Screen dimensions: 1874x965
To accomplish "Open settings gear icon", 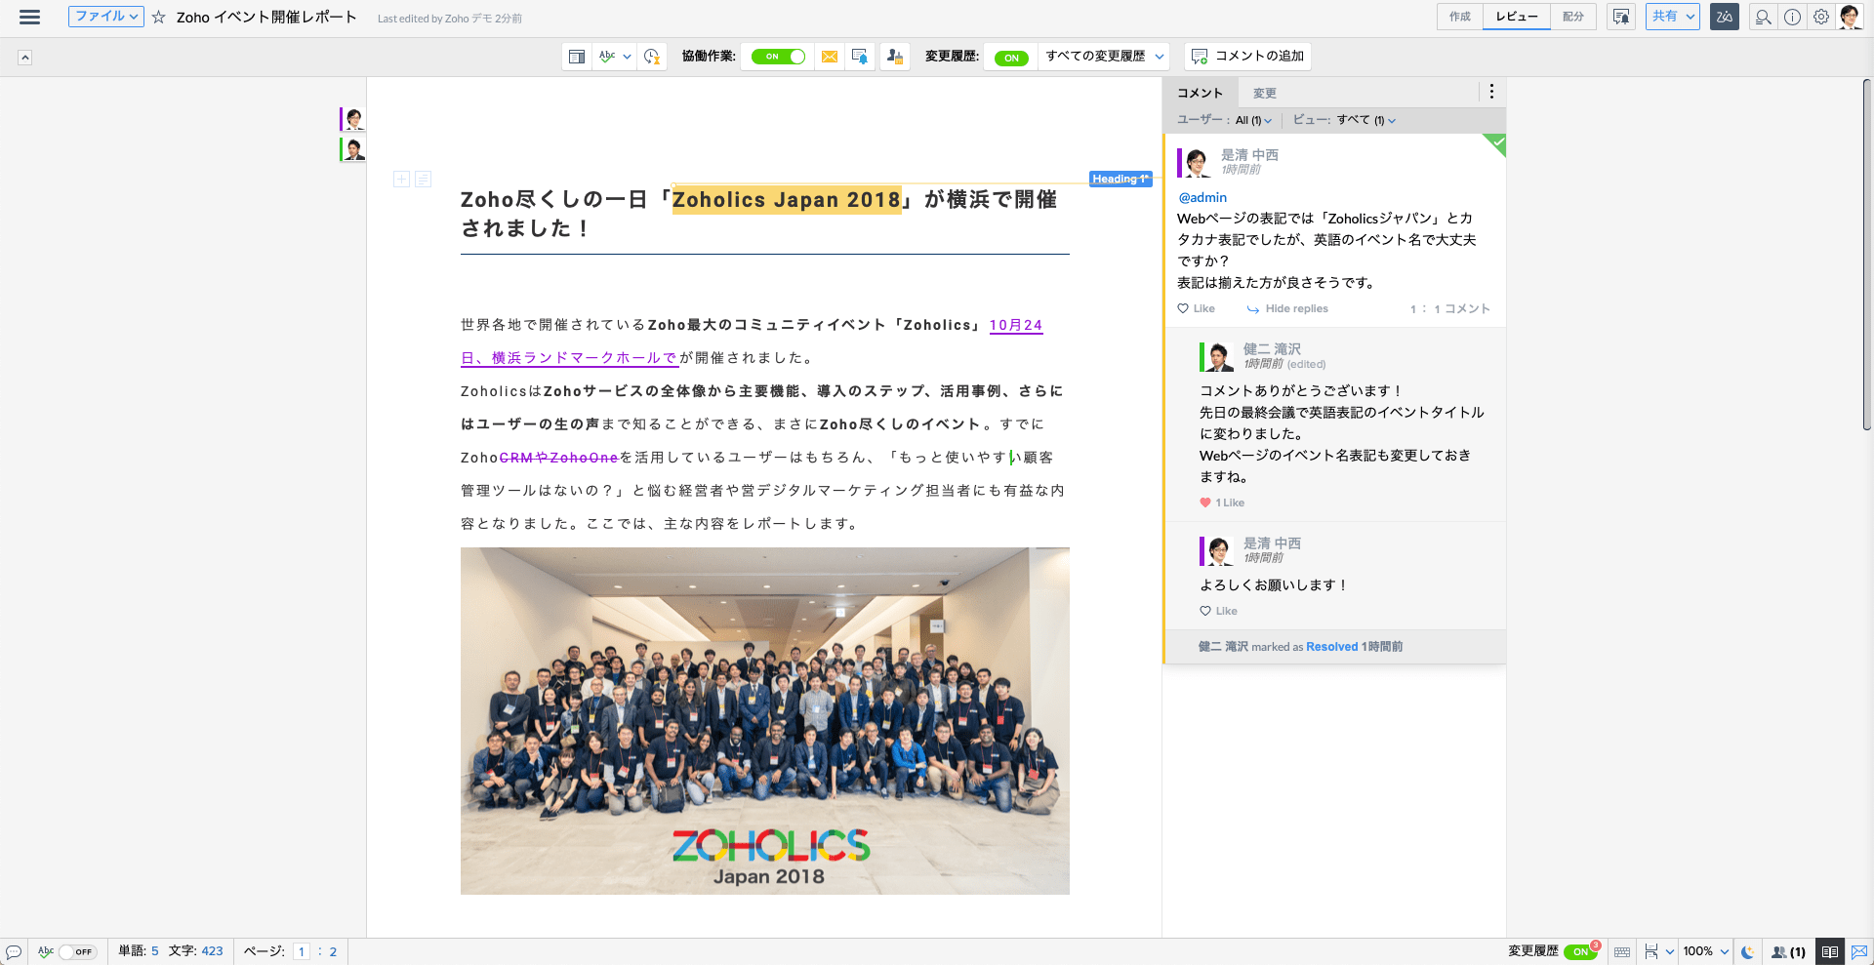I will (x=1821, y=17).
